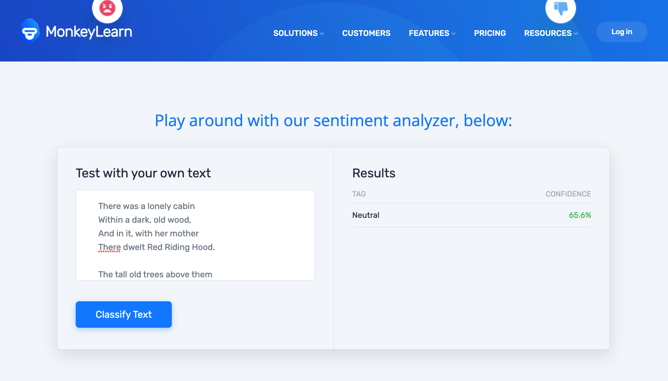Screen dimensions: 668x381
Task: Click the Neutral tag result
Action: pyautogui.click(x=366, y=215)
